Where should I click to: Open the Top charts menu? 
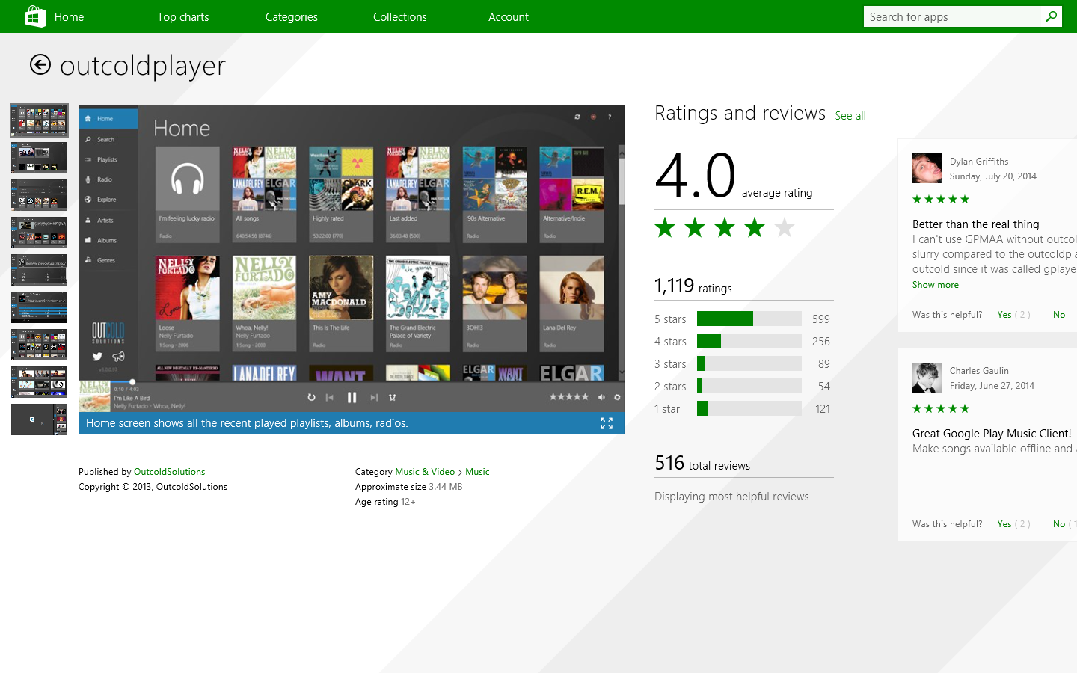(182, 17)
